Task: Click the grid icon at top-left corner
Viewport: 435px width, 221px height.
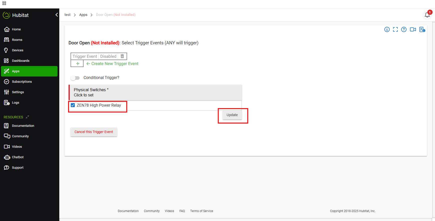Action: tap(4, 3)
